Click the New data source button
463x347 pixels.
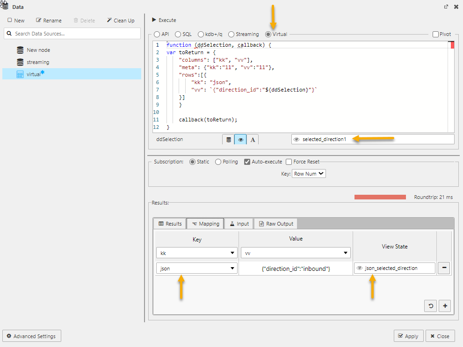point(16,21)
